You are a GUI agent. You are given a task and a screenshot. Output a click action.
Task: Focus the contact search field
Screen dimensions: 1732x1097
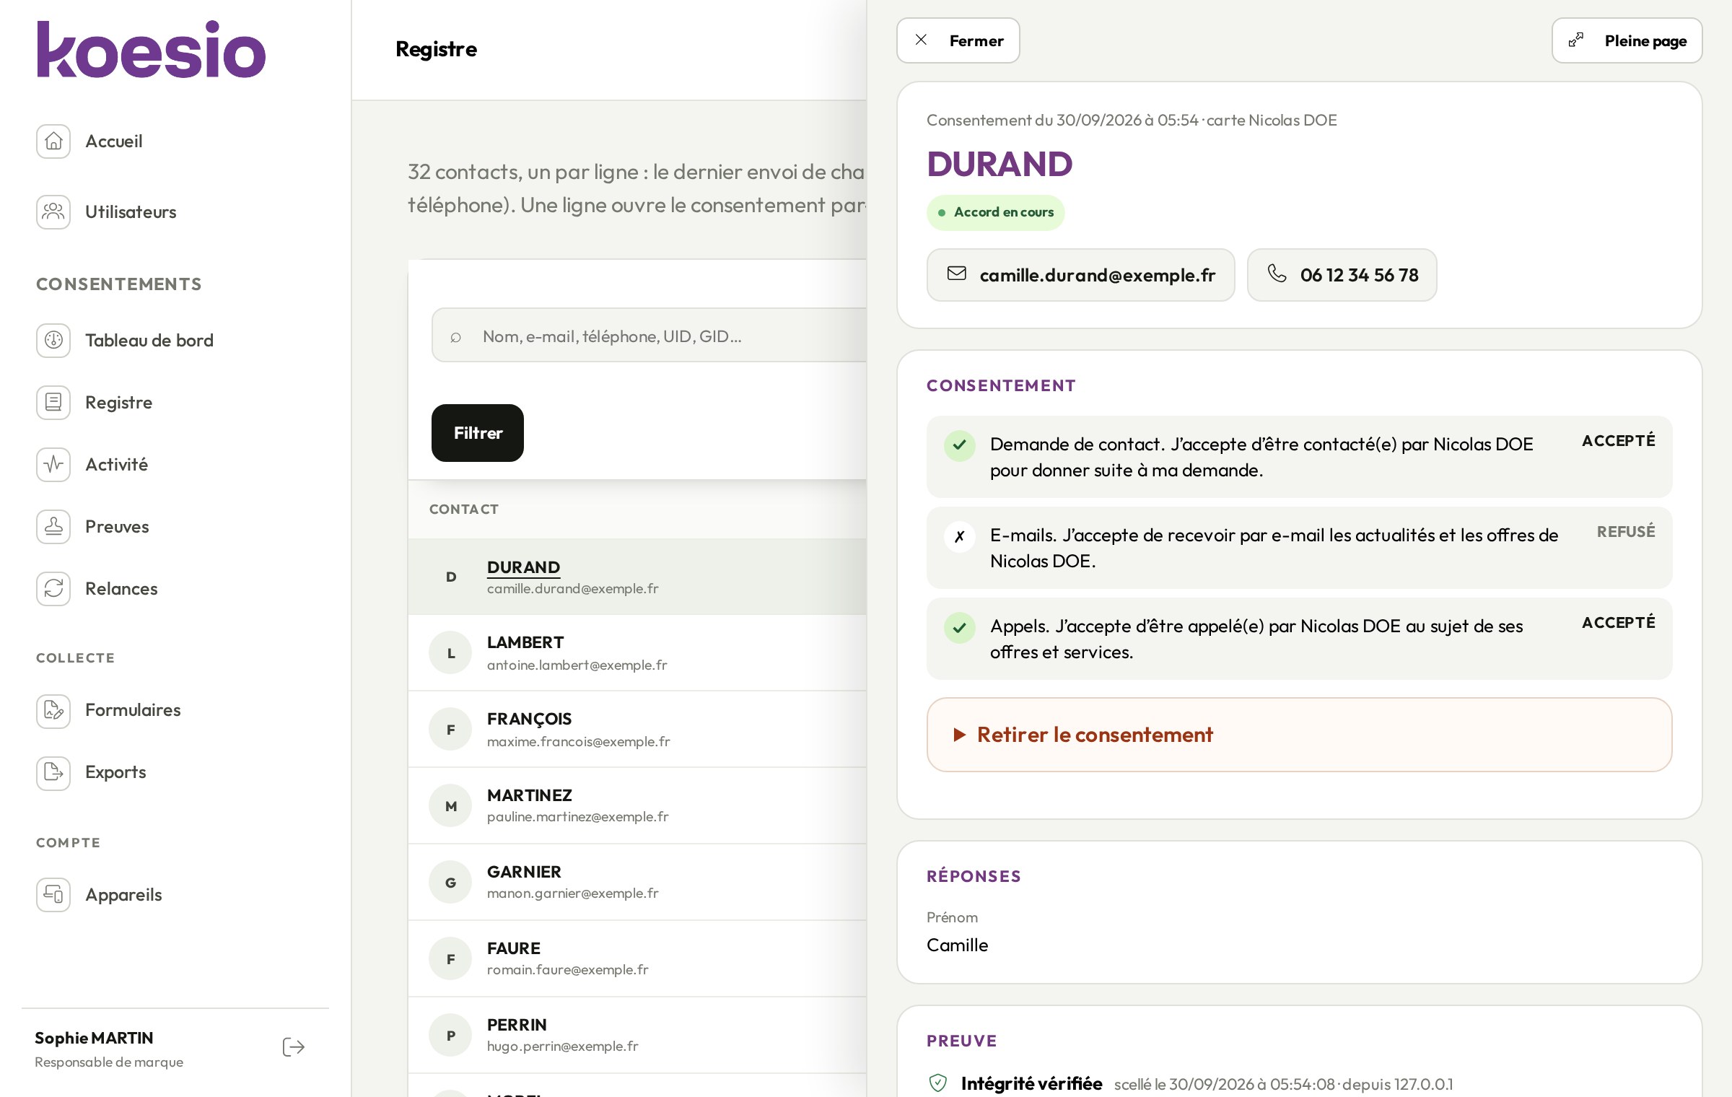649,336
